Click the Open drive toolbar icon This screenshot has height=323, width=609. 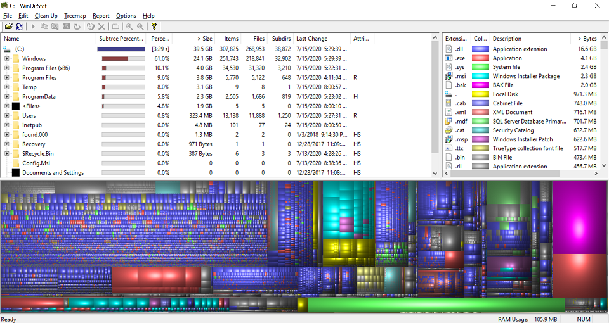8,27
